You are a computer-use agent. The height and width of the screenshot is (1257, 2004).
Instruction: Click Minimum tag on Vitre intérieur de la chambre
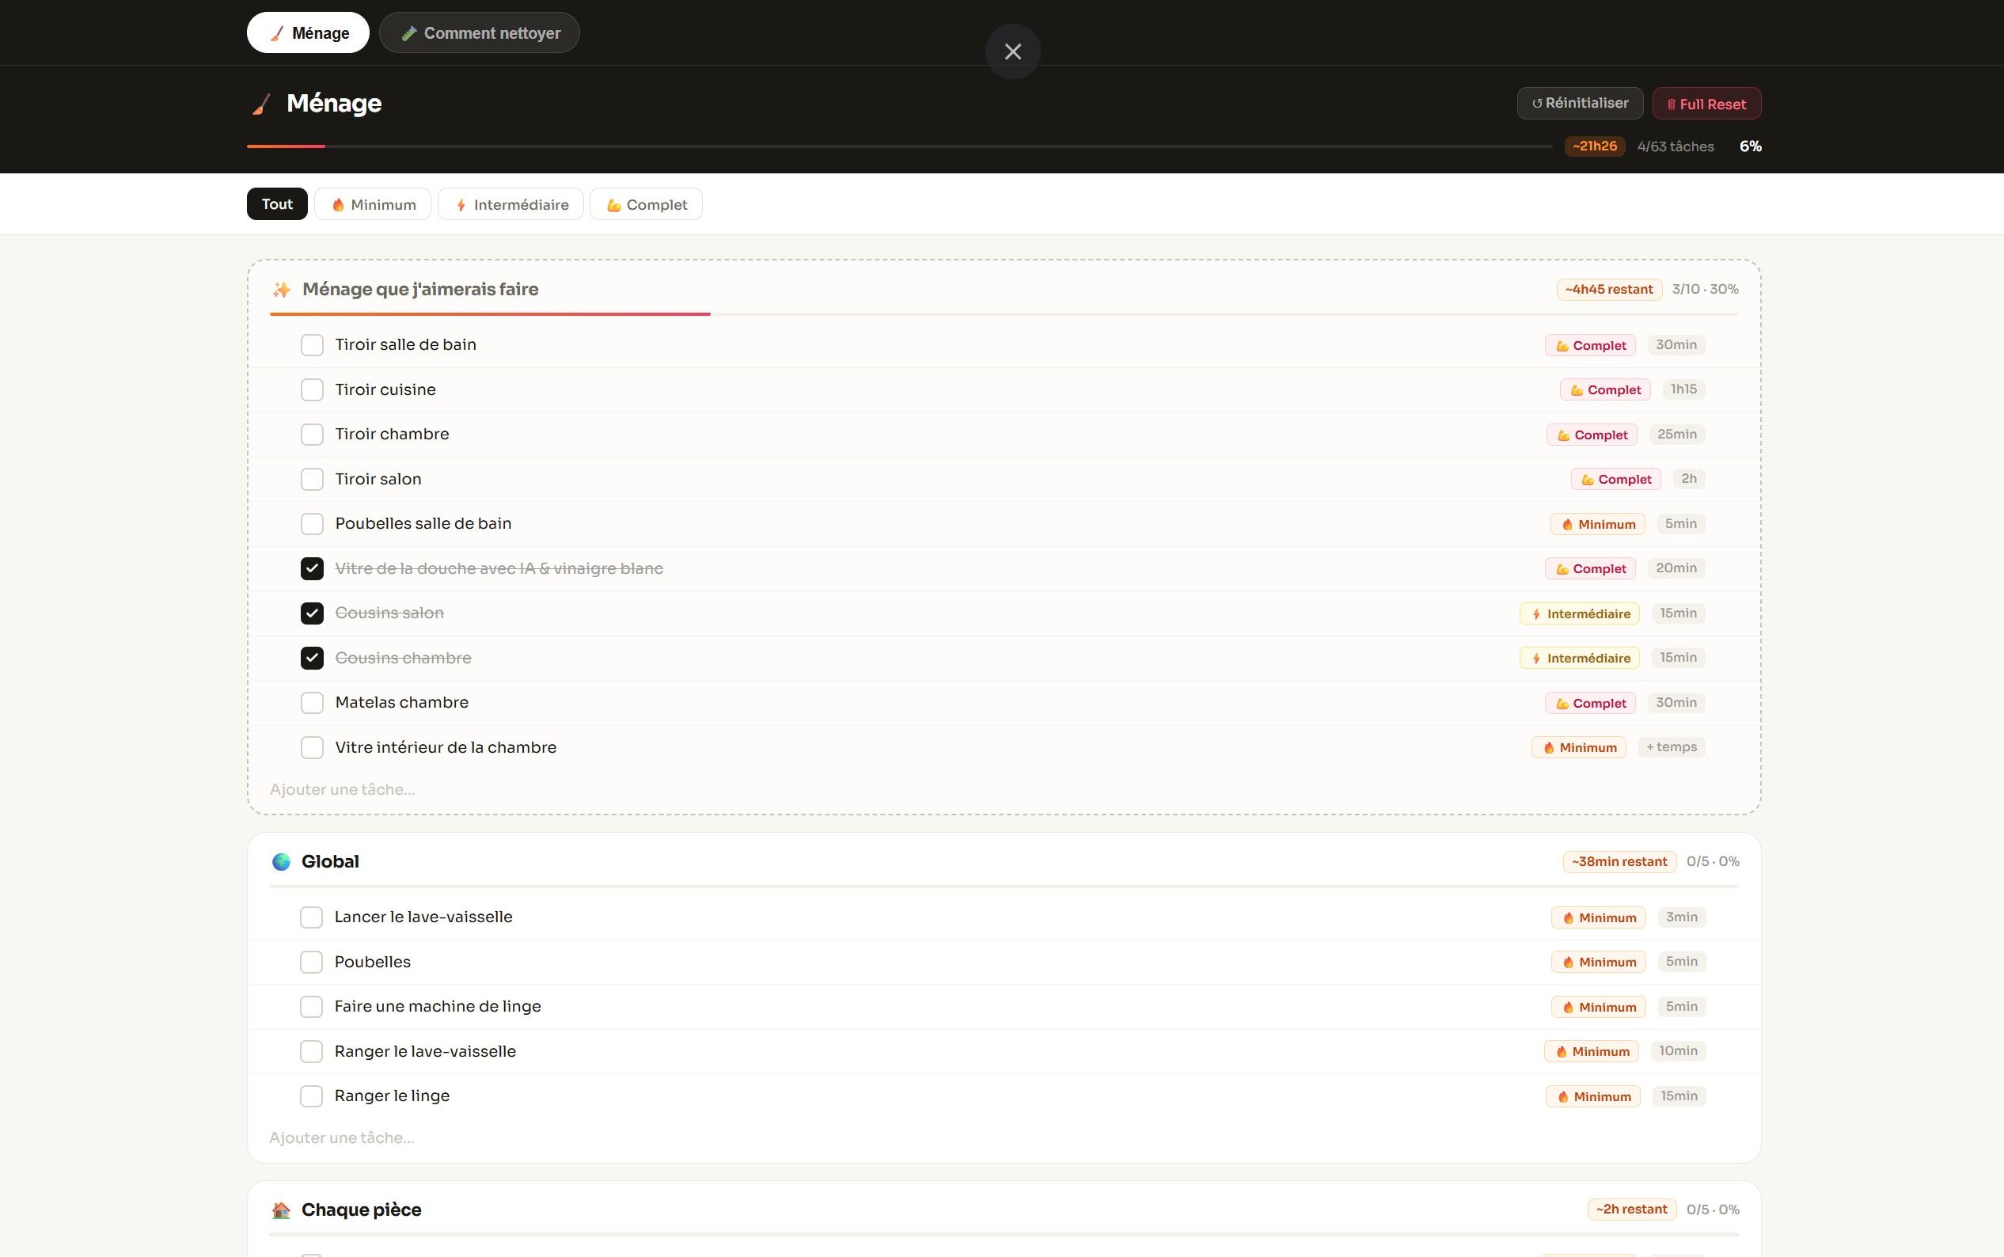[1578, 747]
